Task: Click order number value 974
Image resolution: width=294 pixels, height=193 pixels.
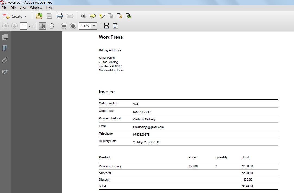Action: coord(135,104)
